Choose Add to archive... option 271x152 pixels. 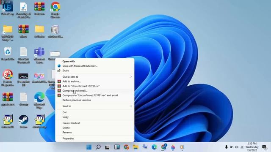[72, 81]
